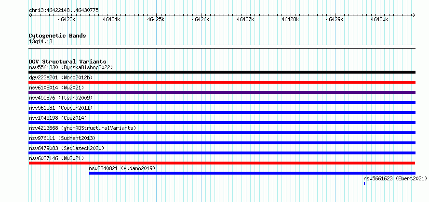Click the red dgv223e201 variant bar
The image size is (429, 202).
[x=222, y=82]
